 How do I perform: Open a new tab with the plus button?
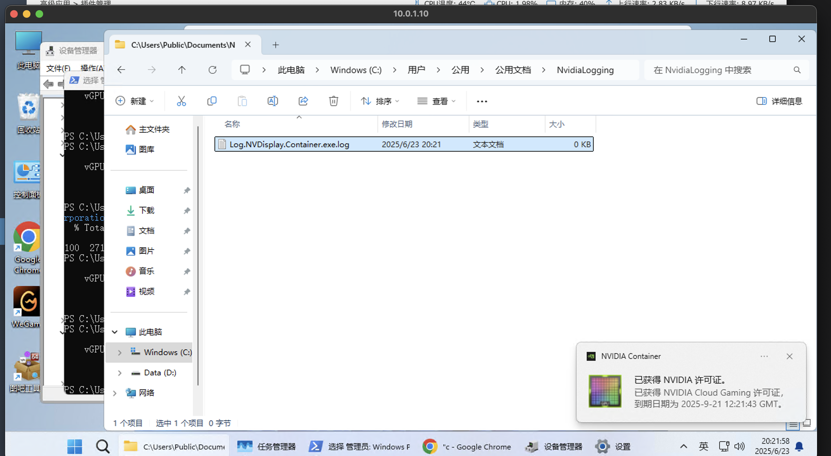(x=275, y=45)
